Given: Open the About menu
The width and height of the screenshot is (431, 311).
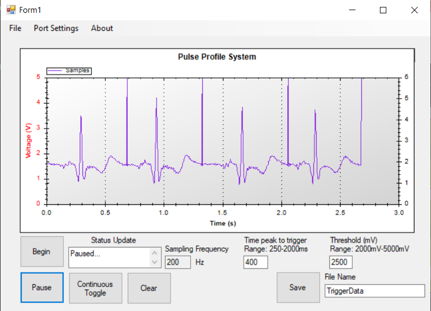Looking at the screenshot, I should pos(102,28).
